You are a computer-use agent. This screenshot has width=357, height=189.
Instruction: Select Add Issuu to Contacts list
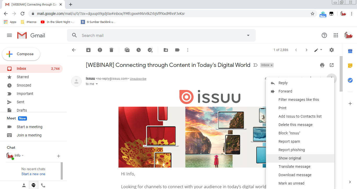[300, 116]
